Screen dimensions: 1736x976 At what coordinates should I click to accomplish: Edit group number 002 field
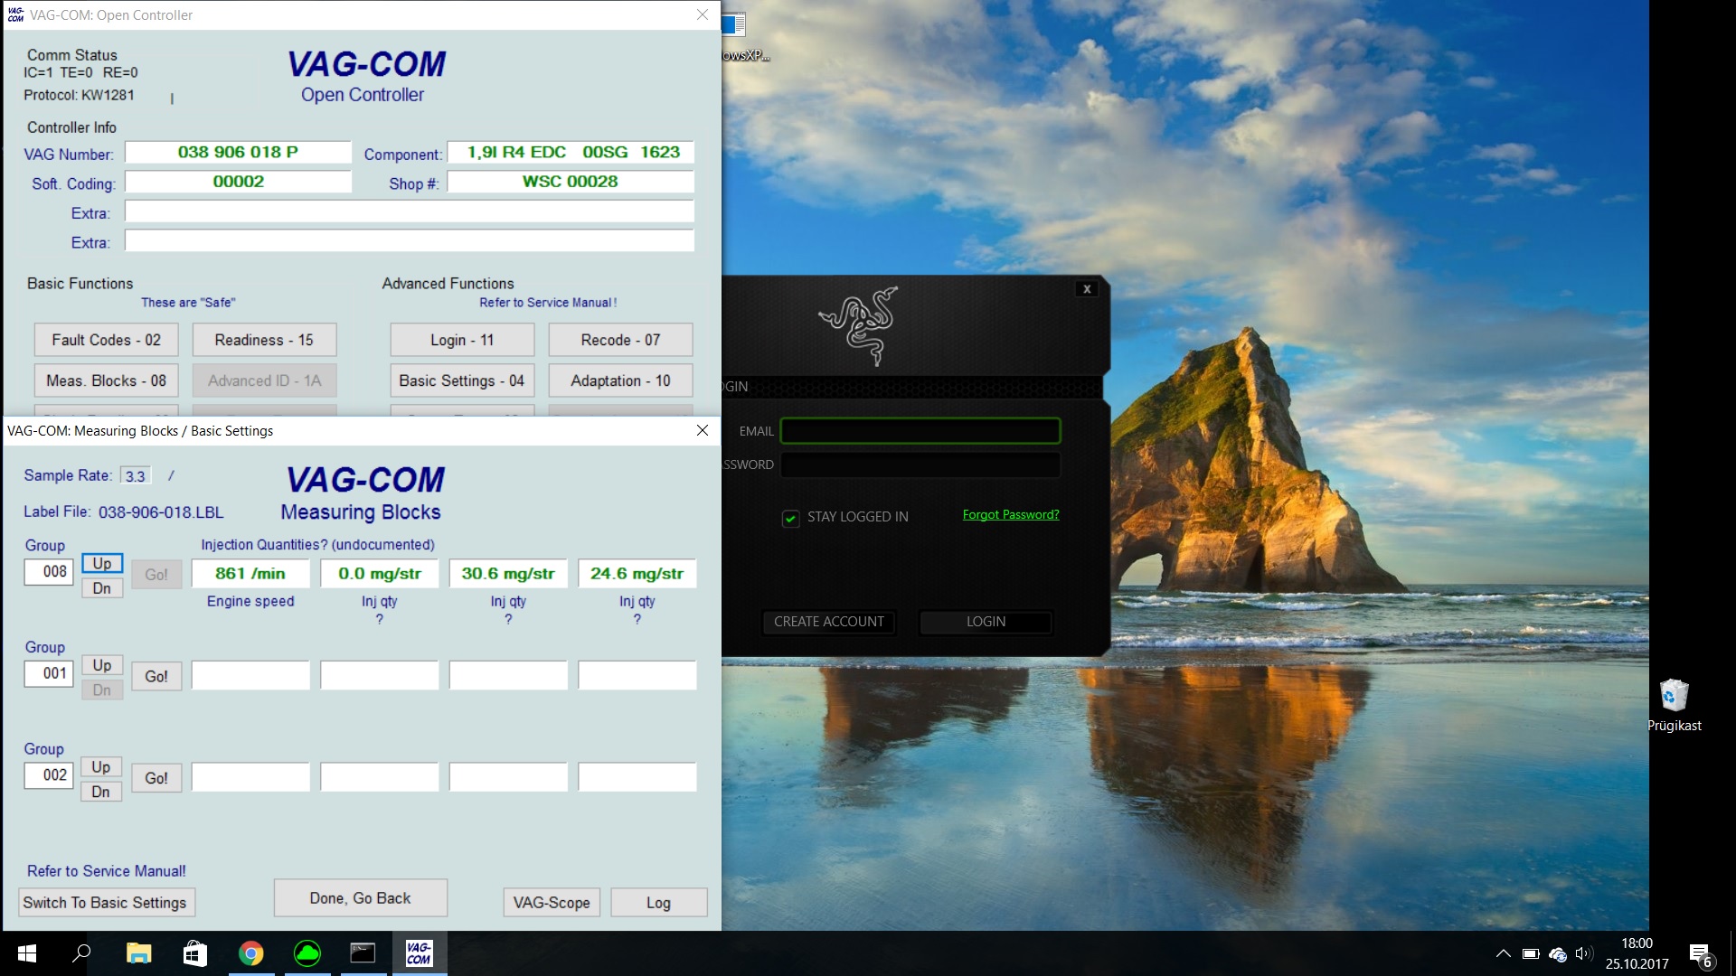[49, 775]
